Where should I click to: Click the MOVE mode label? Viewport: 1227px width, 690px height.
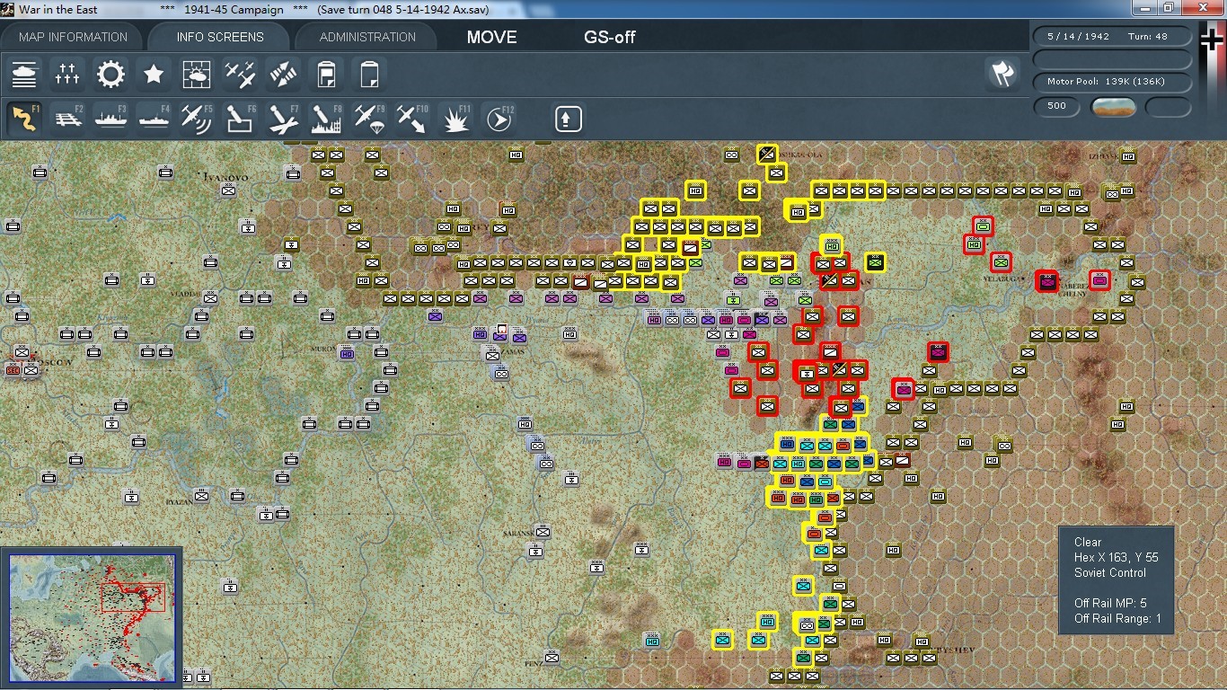[x=491, y=37]
